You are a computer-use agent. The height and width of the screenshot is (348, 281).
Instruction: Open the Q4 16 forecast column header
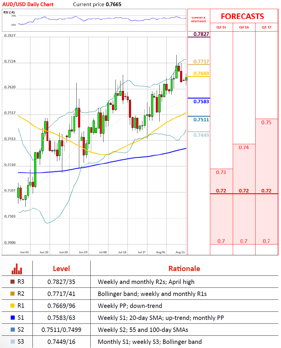click(244, 27)
